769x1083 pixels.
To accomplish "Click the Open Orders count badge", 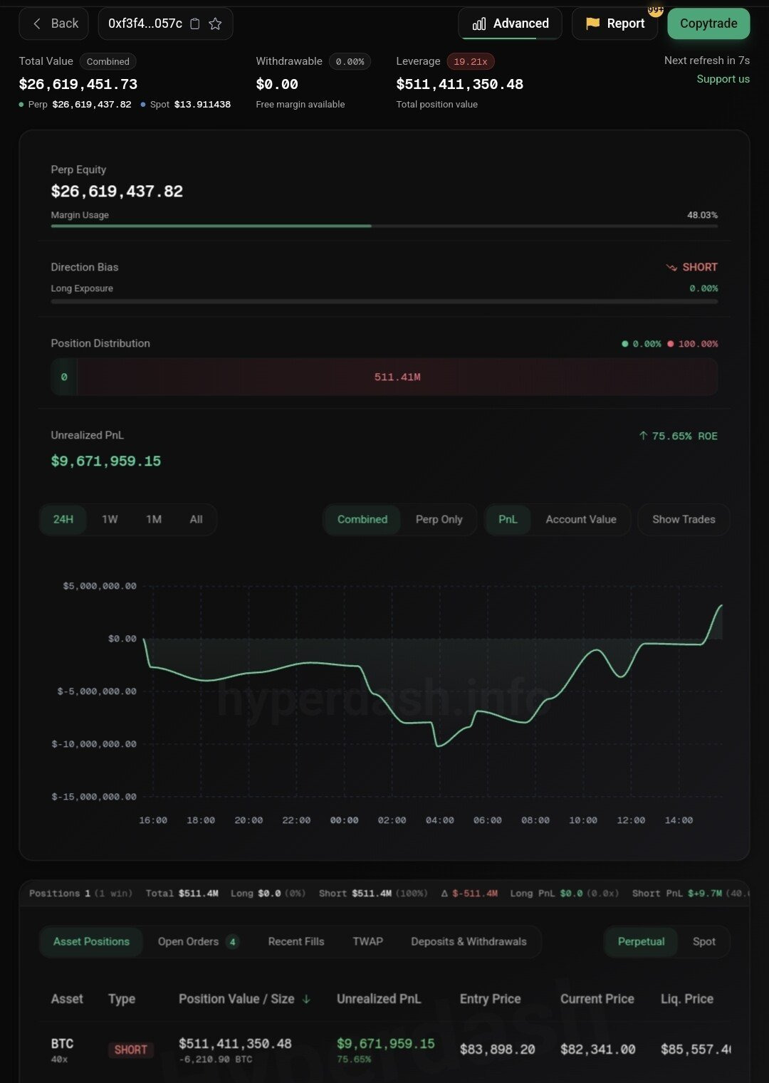I will (232, 941).
